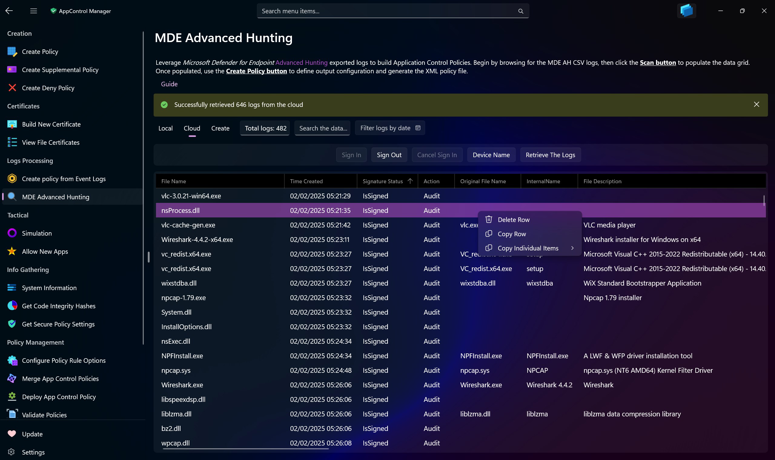This screenshot has height=460, width=775.
Task: Open Create Policy icon in sidebar
Action: pyautogui.click(x=12, y=51)
